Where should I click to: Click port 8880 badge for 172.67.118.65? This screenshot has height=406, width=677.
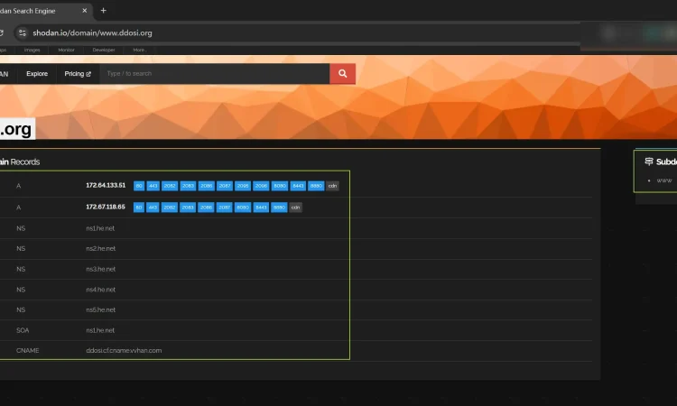[279, 208]
